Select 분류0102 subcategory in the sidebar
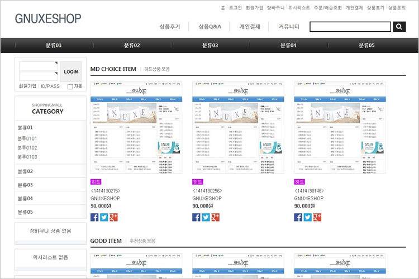Screen dimensions: 419x279 click(x=27, y=148)
